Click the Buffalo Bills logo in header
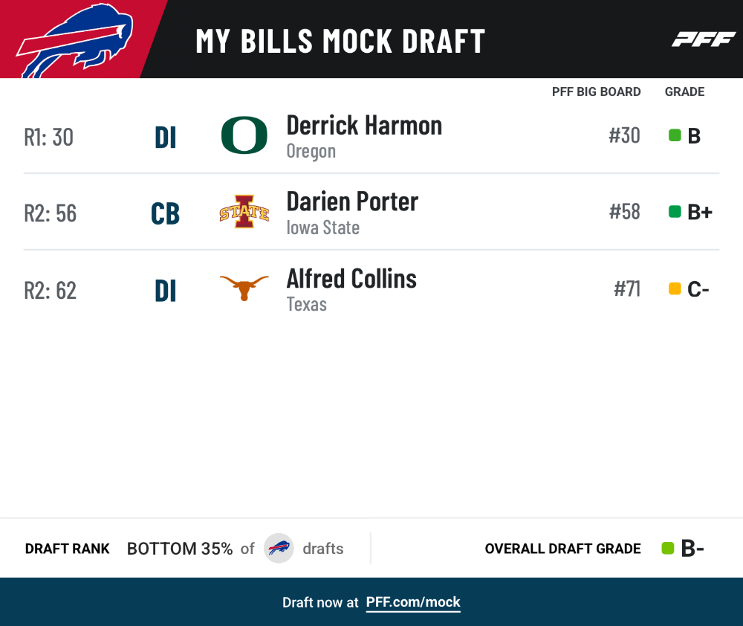743x626 pixels. point(74,41)
